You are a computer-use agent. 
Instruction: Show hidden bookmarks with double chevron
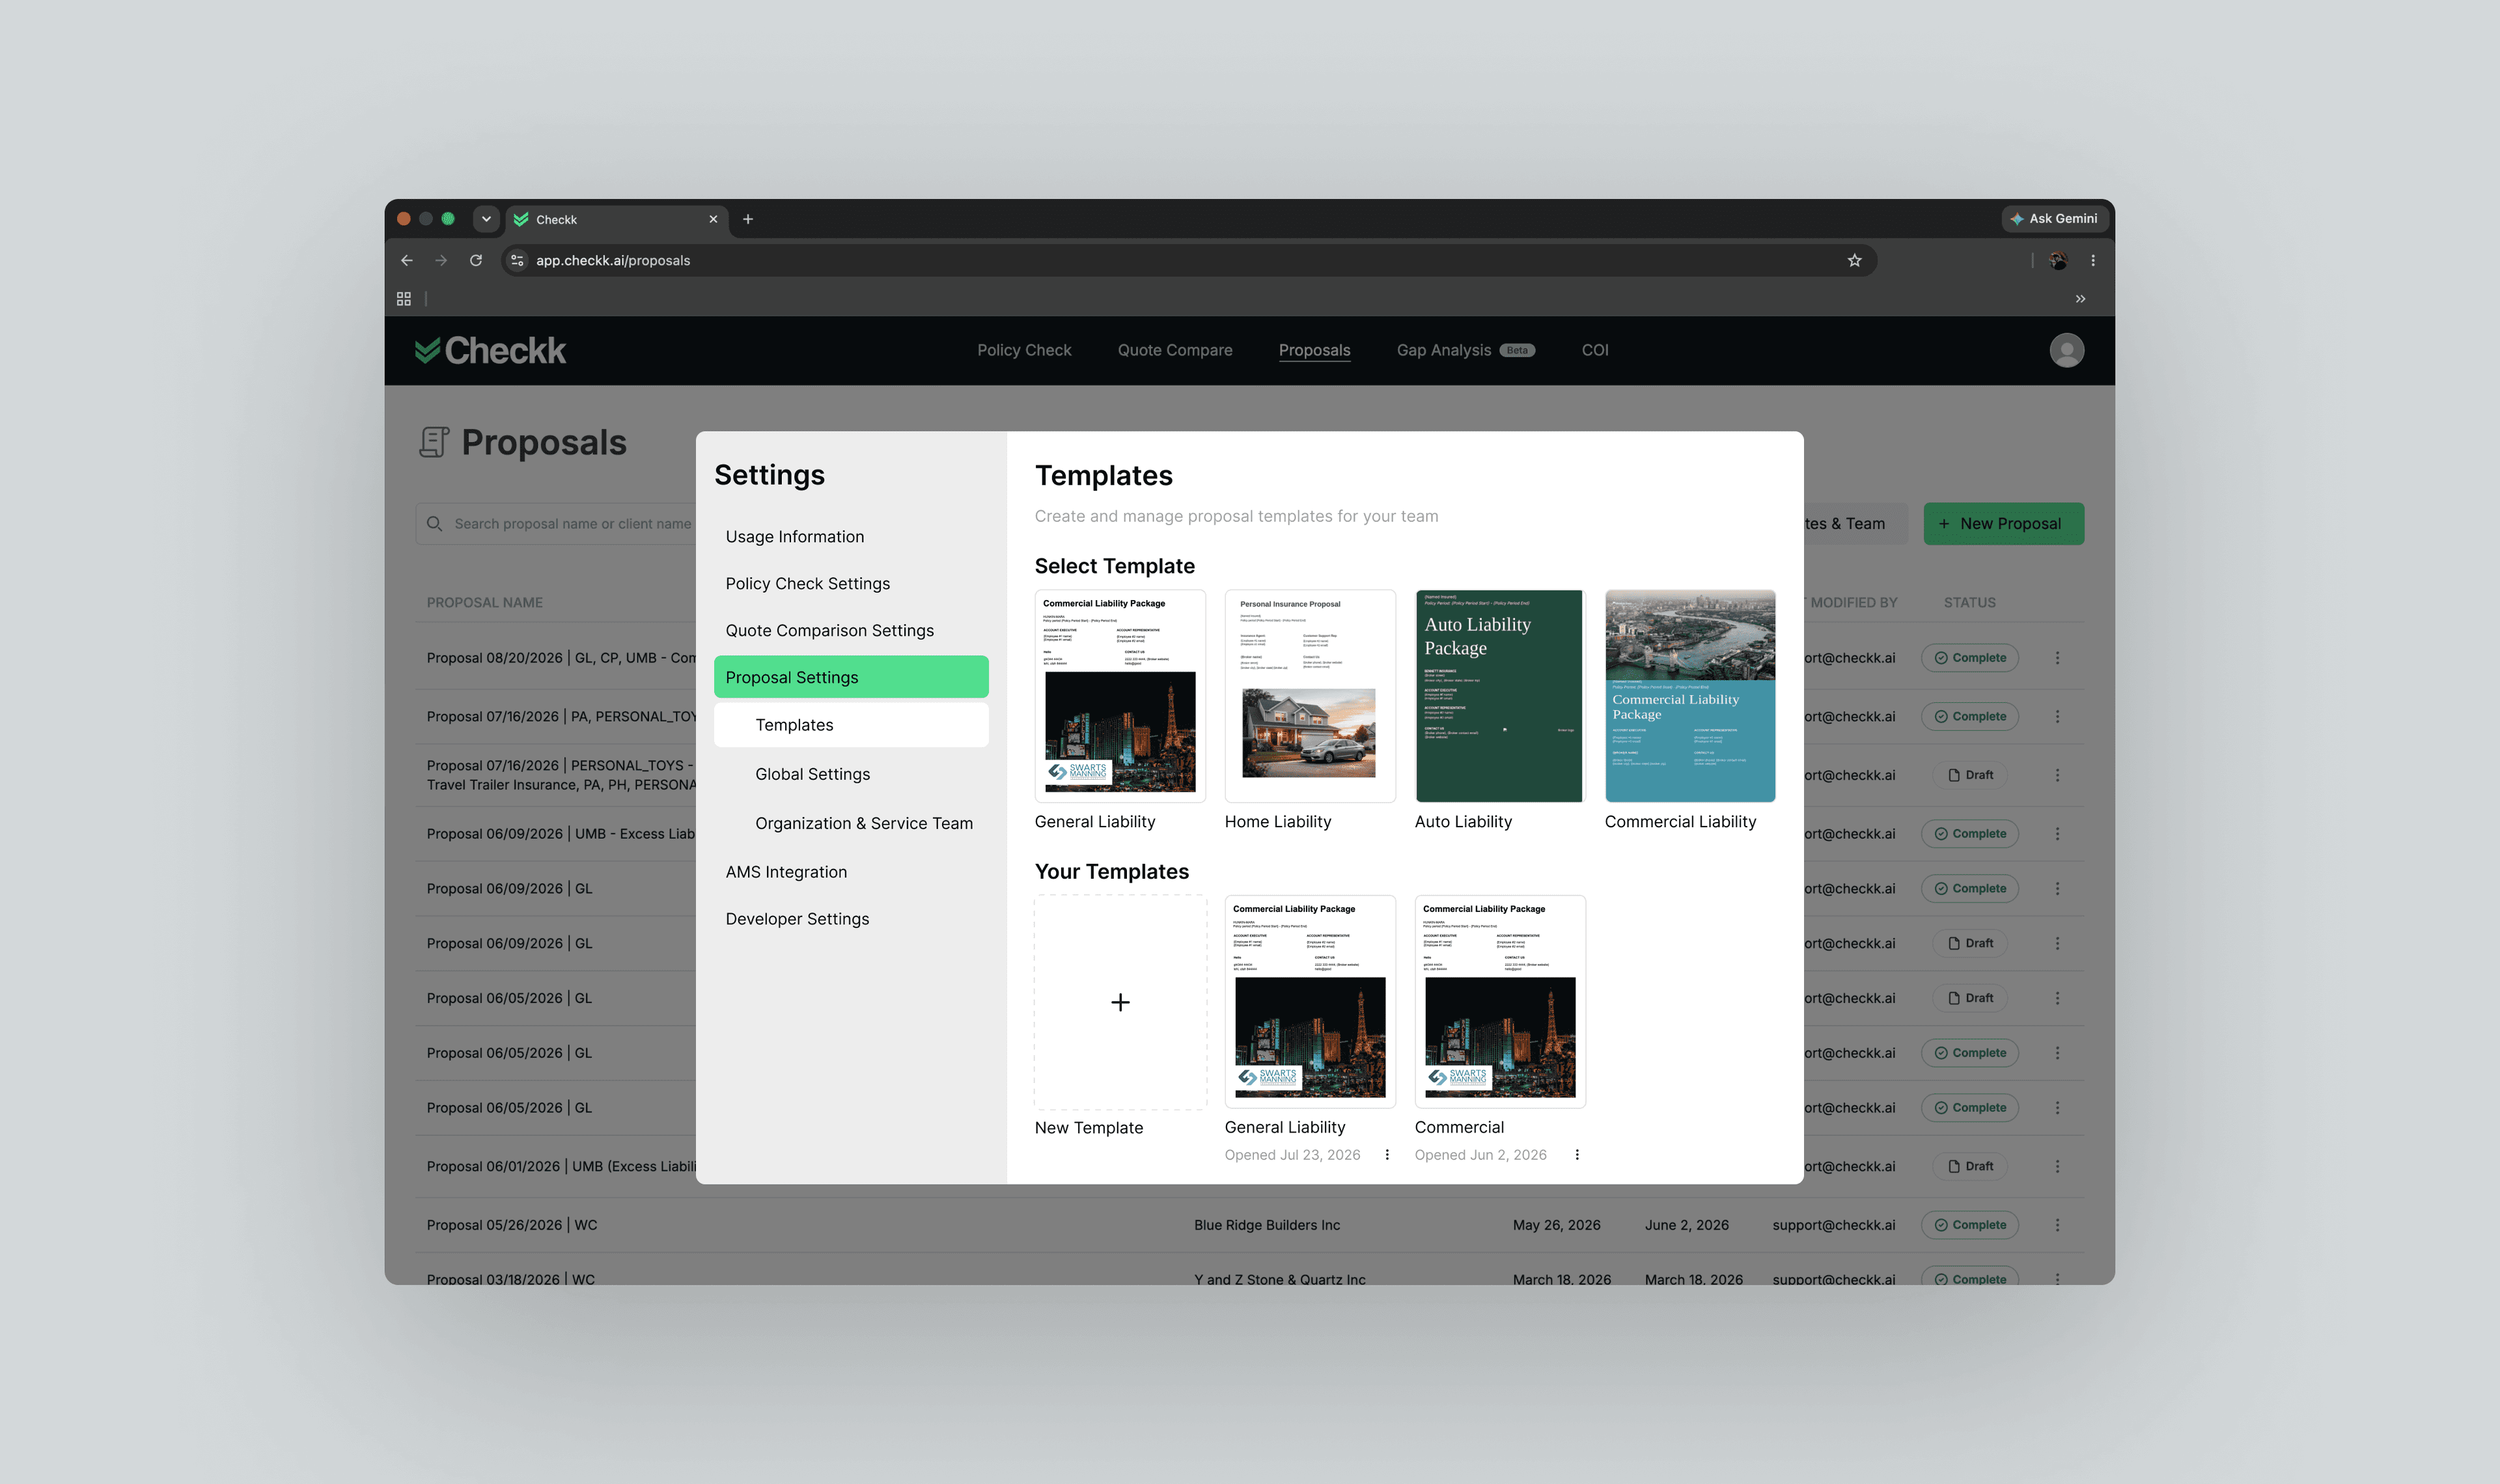coord(2080,299)
